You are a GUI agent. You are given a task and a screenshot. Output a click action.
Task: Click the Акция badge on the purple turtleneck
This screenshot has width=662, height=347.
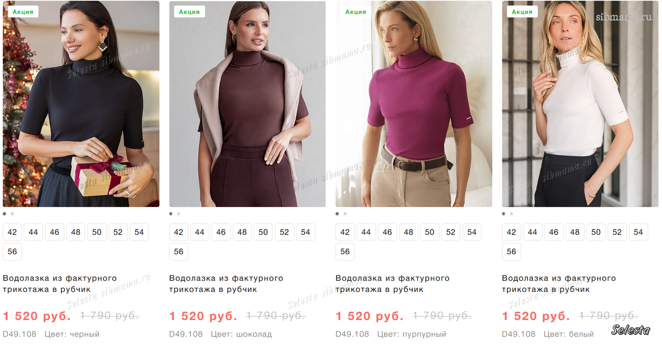click(356, 12)
